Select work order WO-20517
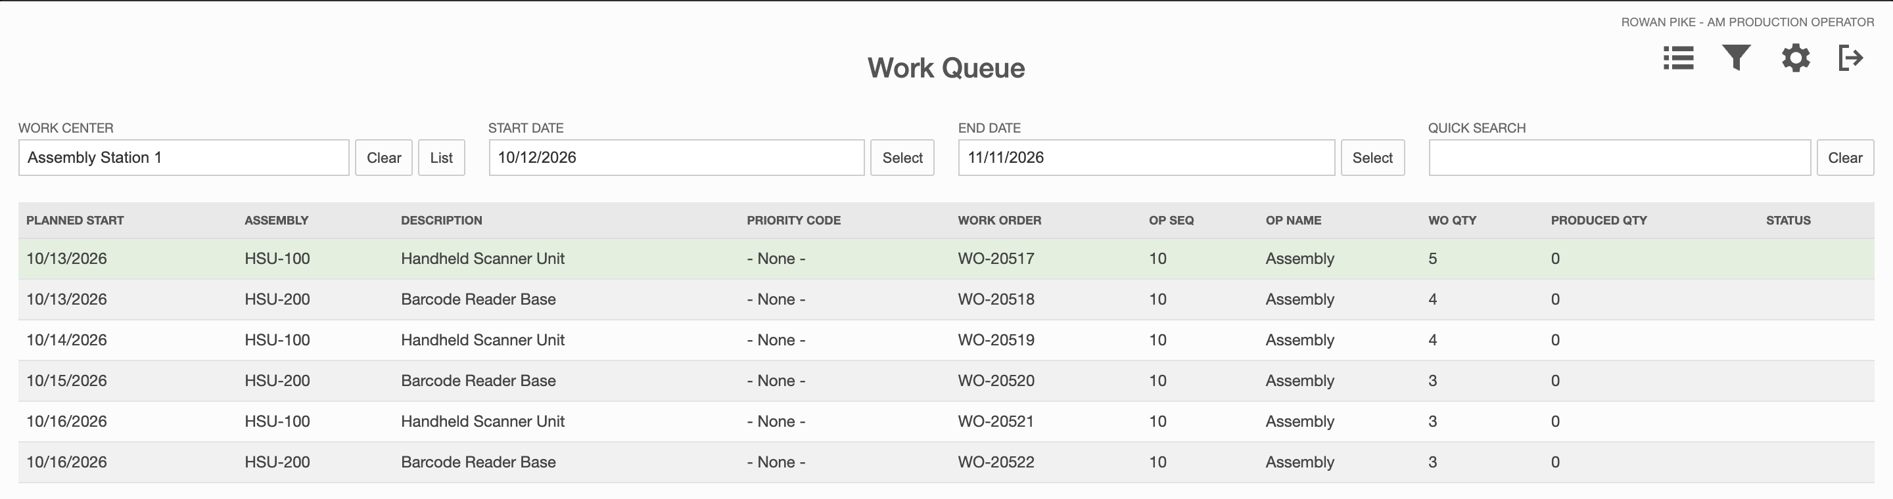This screenshot has width=1893, height=499. (x=996, y=258)
